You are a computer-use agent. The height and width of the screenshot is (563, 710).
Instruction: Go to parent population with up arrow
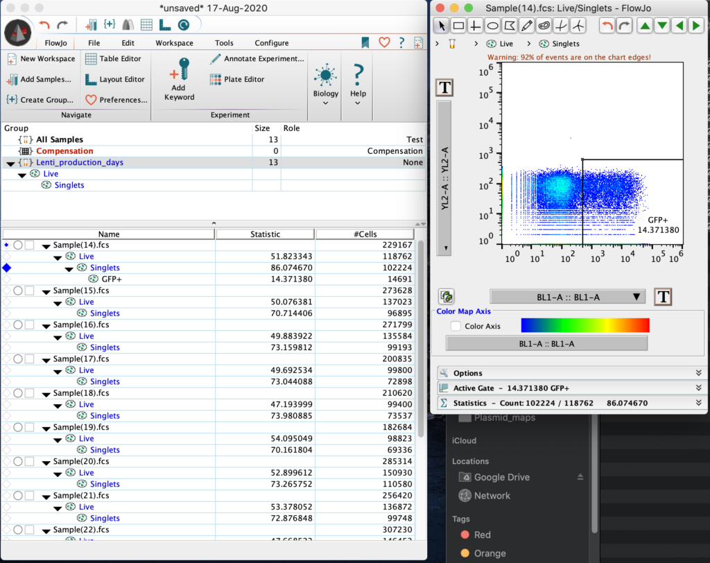pos(645,26)
